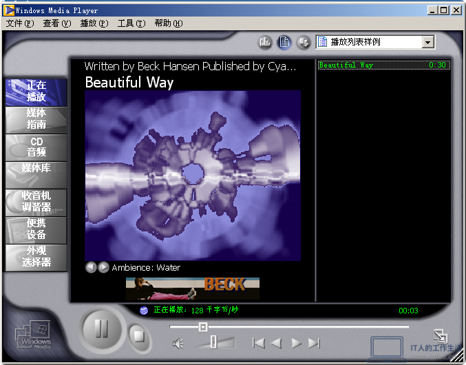Screen dimensions: 466x365
Task: Click the 正在播放: 128 status text
Action: [196, 310]
